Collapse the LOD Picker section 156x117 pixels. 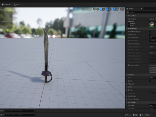(127, 75)
